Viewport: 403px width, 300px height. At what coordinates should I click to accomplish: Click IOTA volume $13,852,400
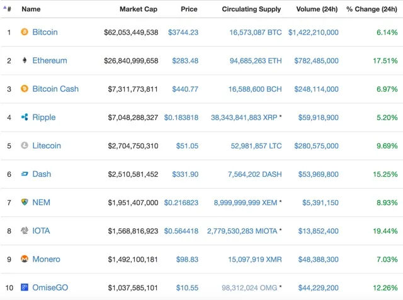[318, 231]
